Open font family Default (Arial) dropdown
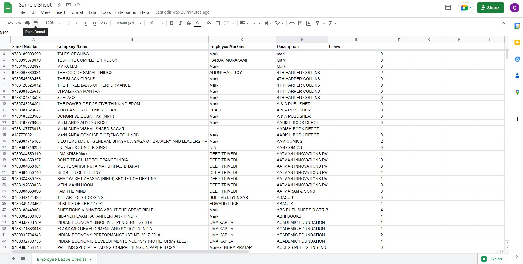The image size is (523, 264). (x=128, y=23)
